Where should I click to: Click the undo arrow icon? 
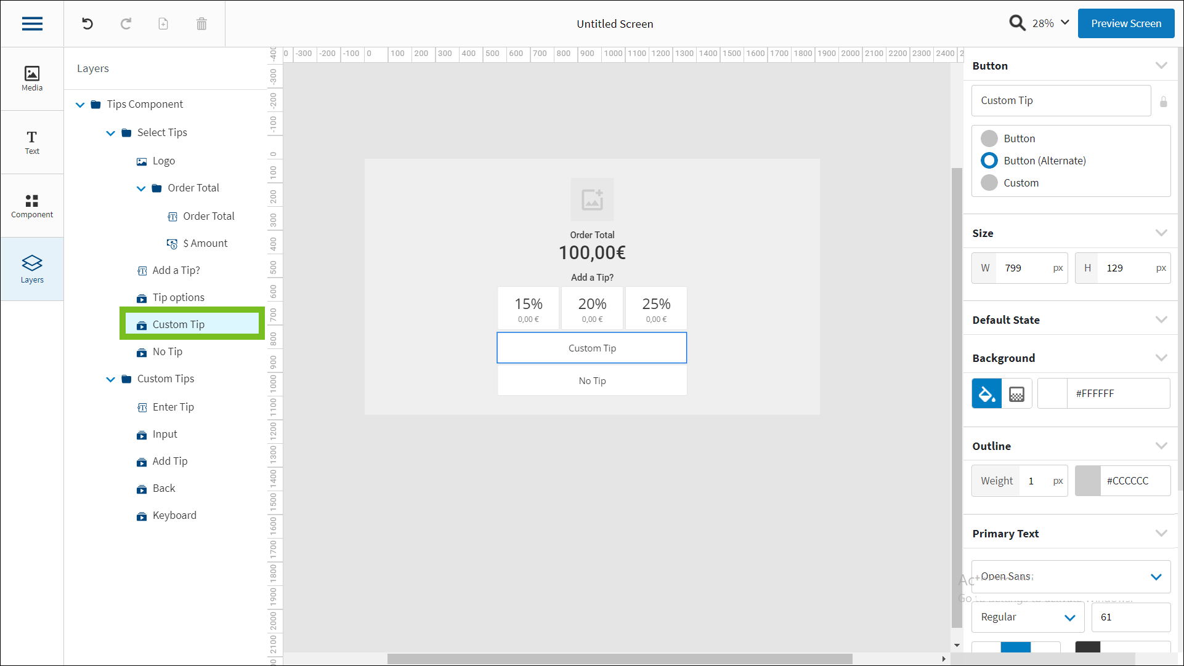87,24
